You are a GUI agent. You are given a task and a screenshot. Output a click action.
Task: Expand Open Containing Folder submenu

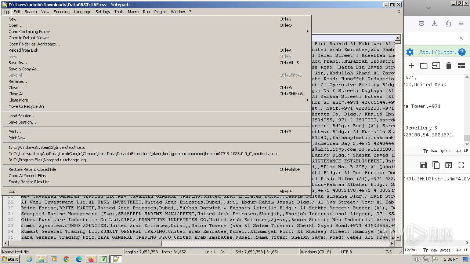click(x=156, y=32)
